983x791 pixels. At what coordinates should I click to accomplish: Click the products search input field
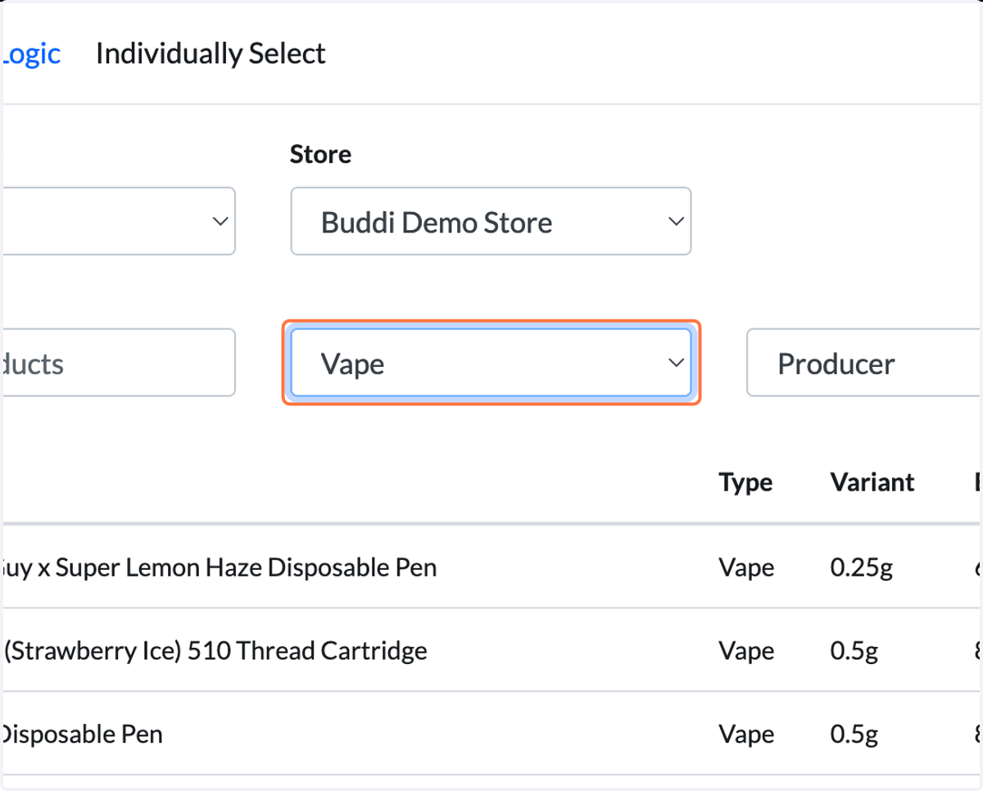120,363
